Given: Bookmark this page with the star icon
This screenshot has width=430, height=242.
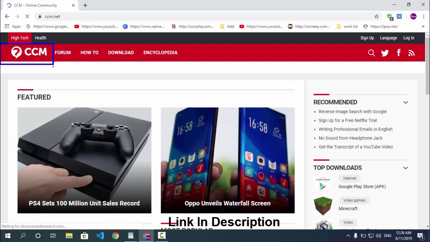Looking at the screenshot, I should click(377, 16).
